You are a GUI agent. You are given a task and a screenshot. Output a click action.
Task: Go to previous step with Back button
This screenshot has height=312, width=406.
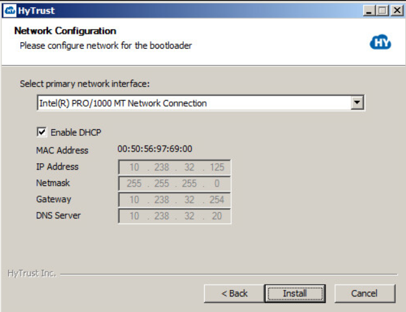tap(235, 294)
